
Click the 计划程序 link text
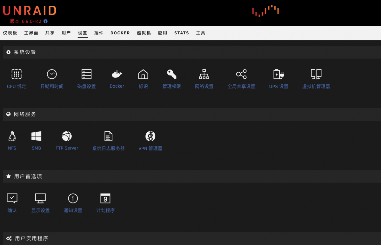[105, 210]
